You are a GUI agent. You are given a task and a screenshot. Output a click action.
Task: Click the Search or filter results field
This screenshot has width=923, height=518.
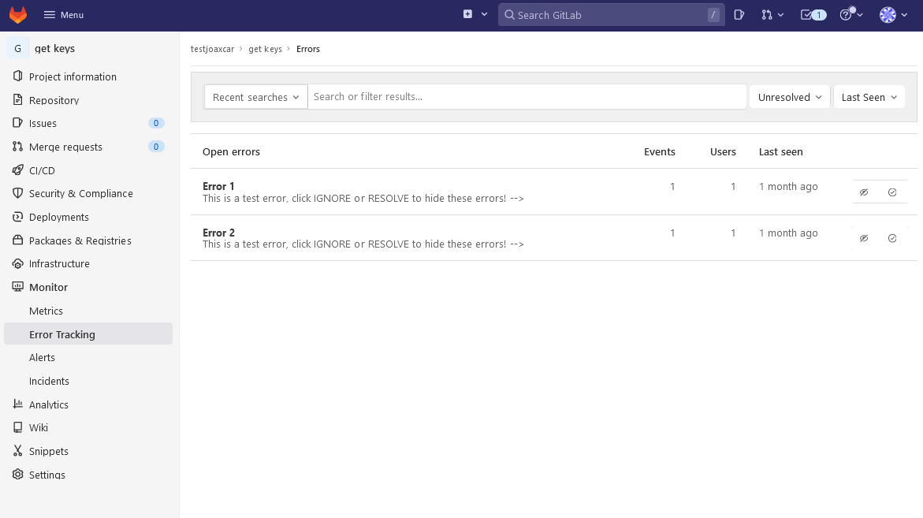(527, 97)
